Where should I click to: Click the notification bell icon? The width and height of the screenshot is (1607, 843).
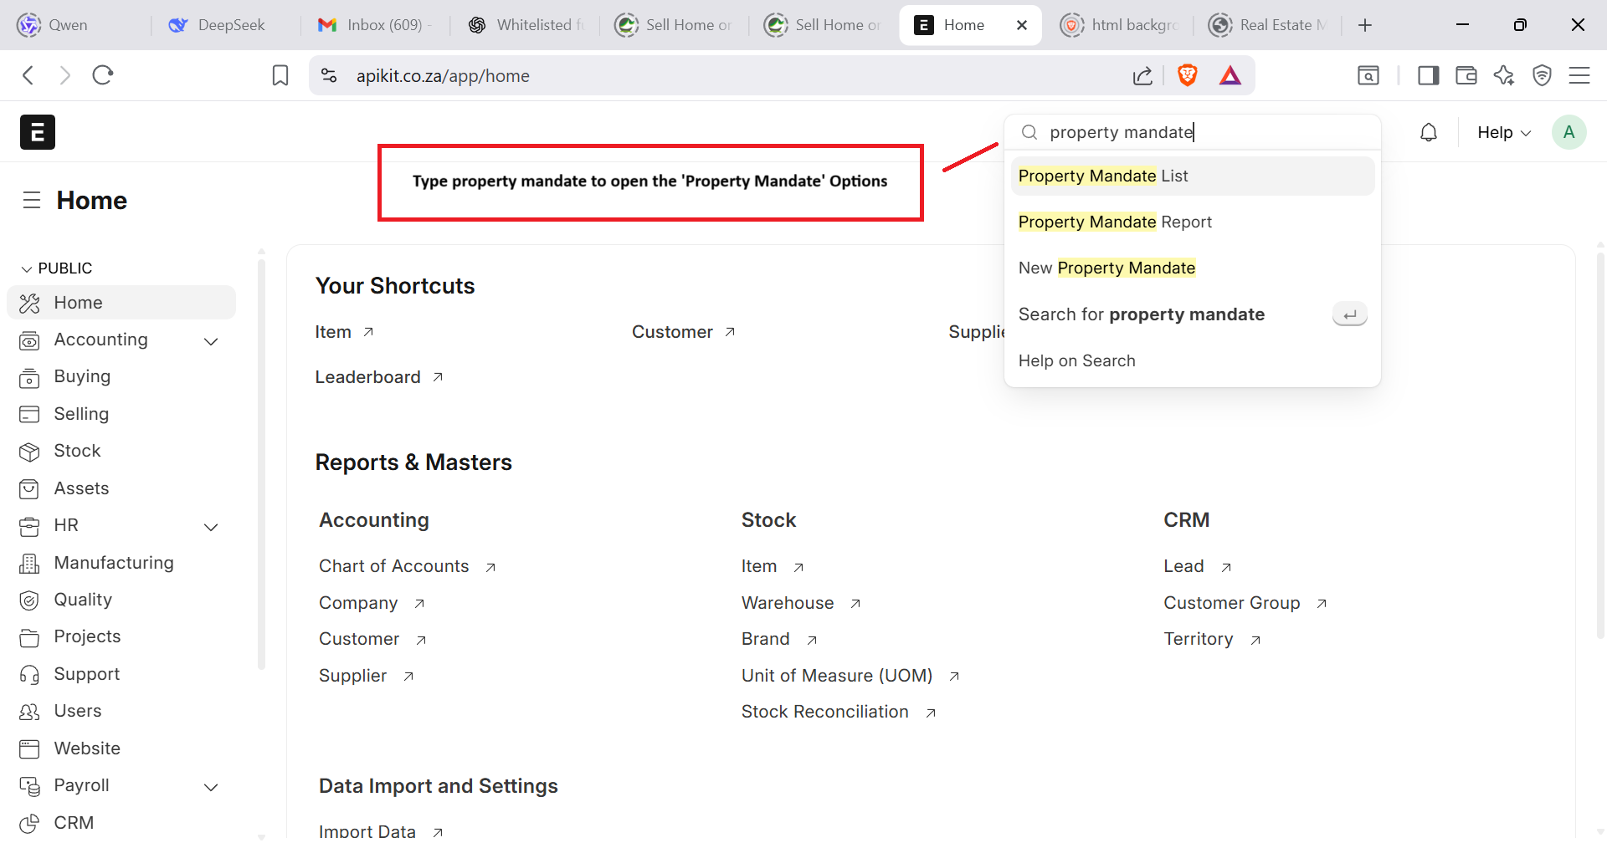[1429, 132]
